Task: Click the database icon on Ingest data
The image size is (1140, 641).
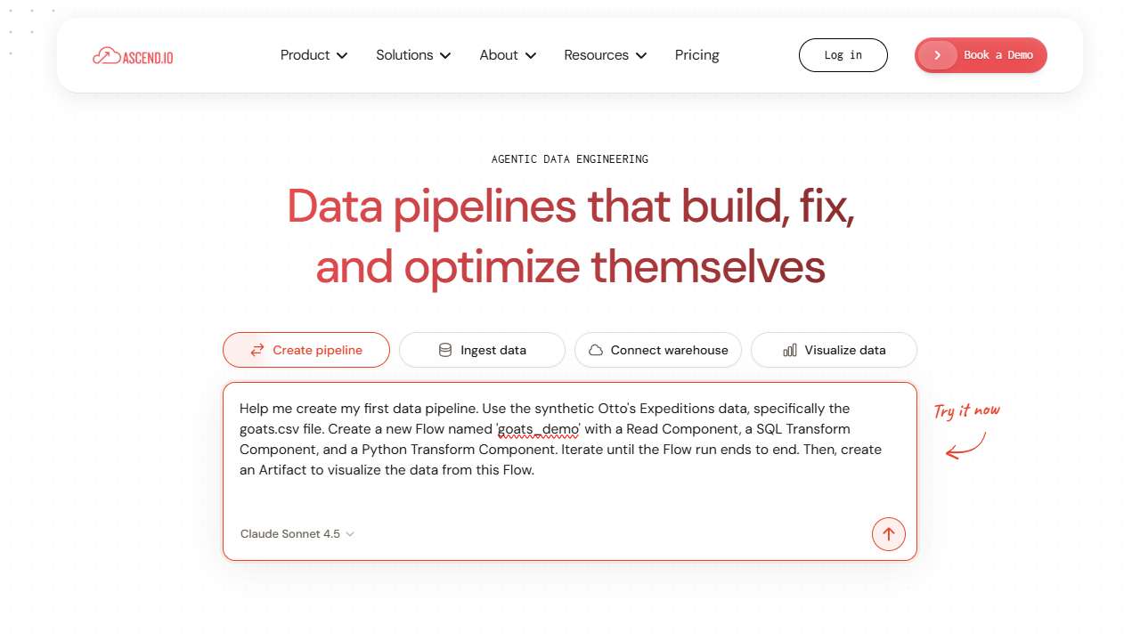Action: 445,350
